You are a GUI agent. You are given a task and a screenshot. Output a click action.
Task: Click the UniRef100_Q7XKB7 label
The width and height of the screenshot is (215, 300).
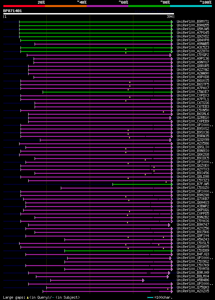(193, 199)
